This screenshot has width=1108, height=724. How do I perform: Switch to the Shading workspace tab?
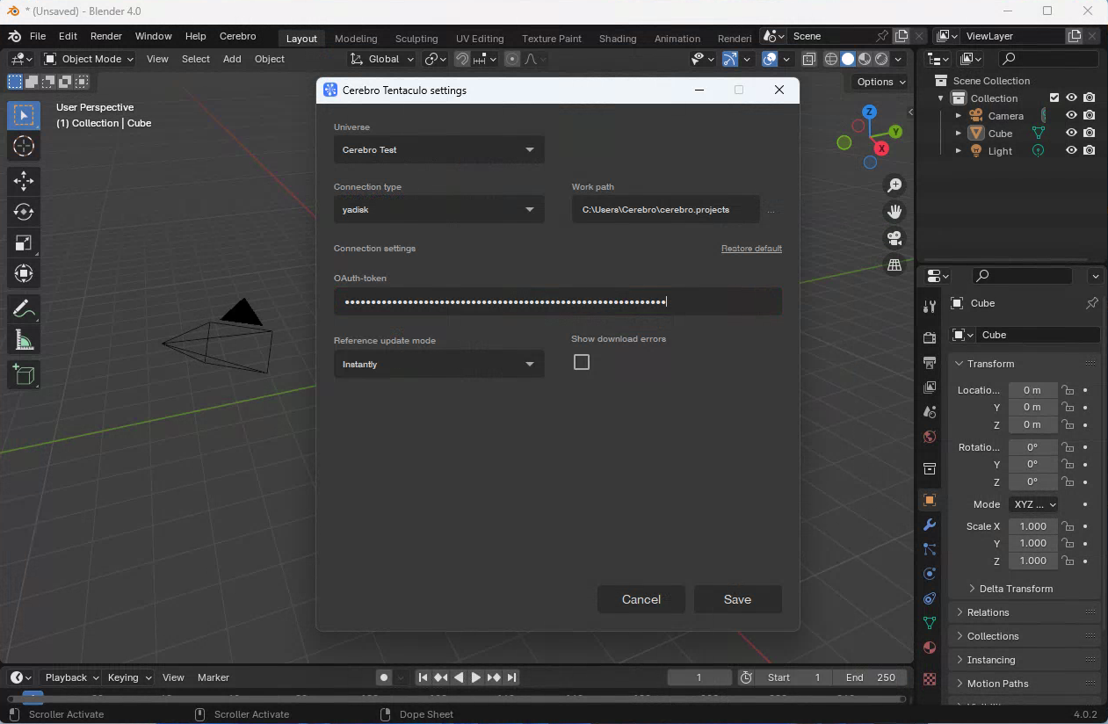pyautogui.click(x=618, y=39)
